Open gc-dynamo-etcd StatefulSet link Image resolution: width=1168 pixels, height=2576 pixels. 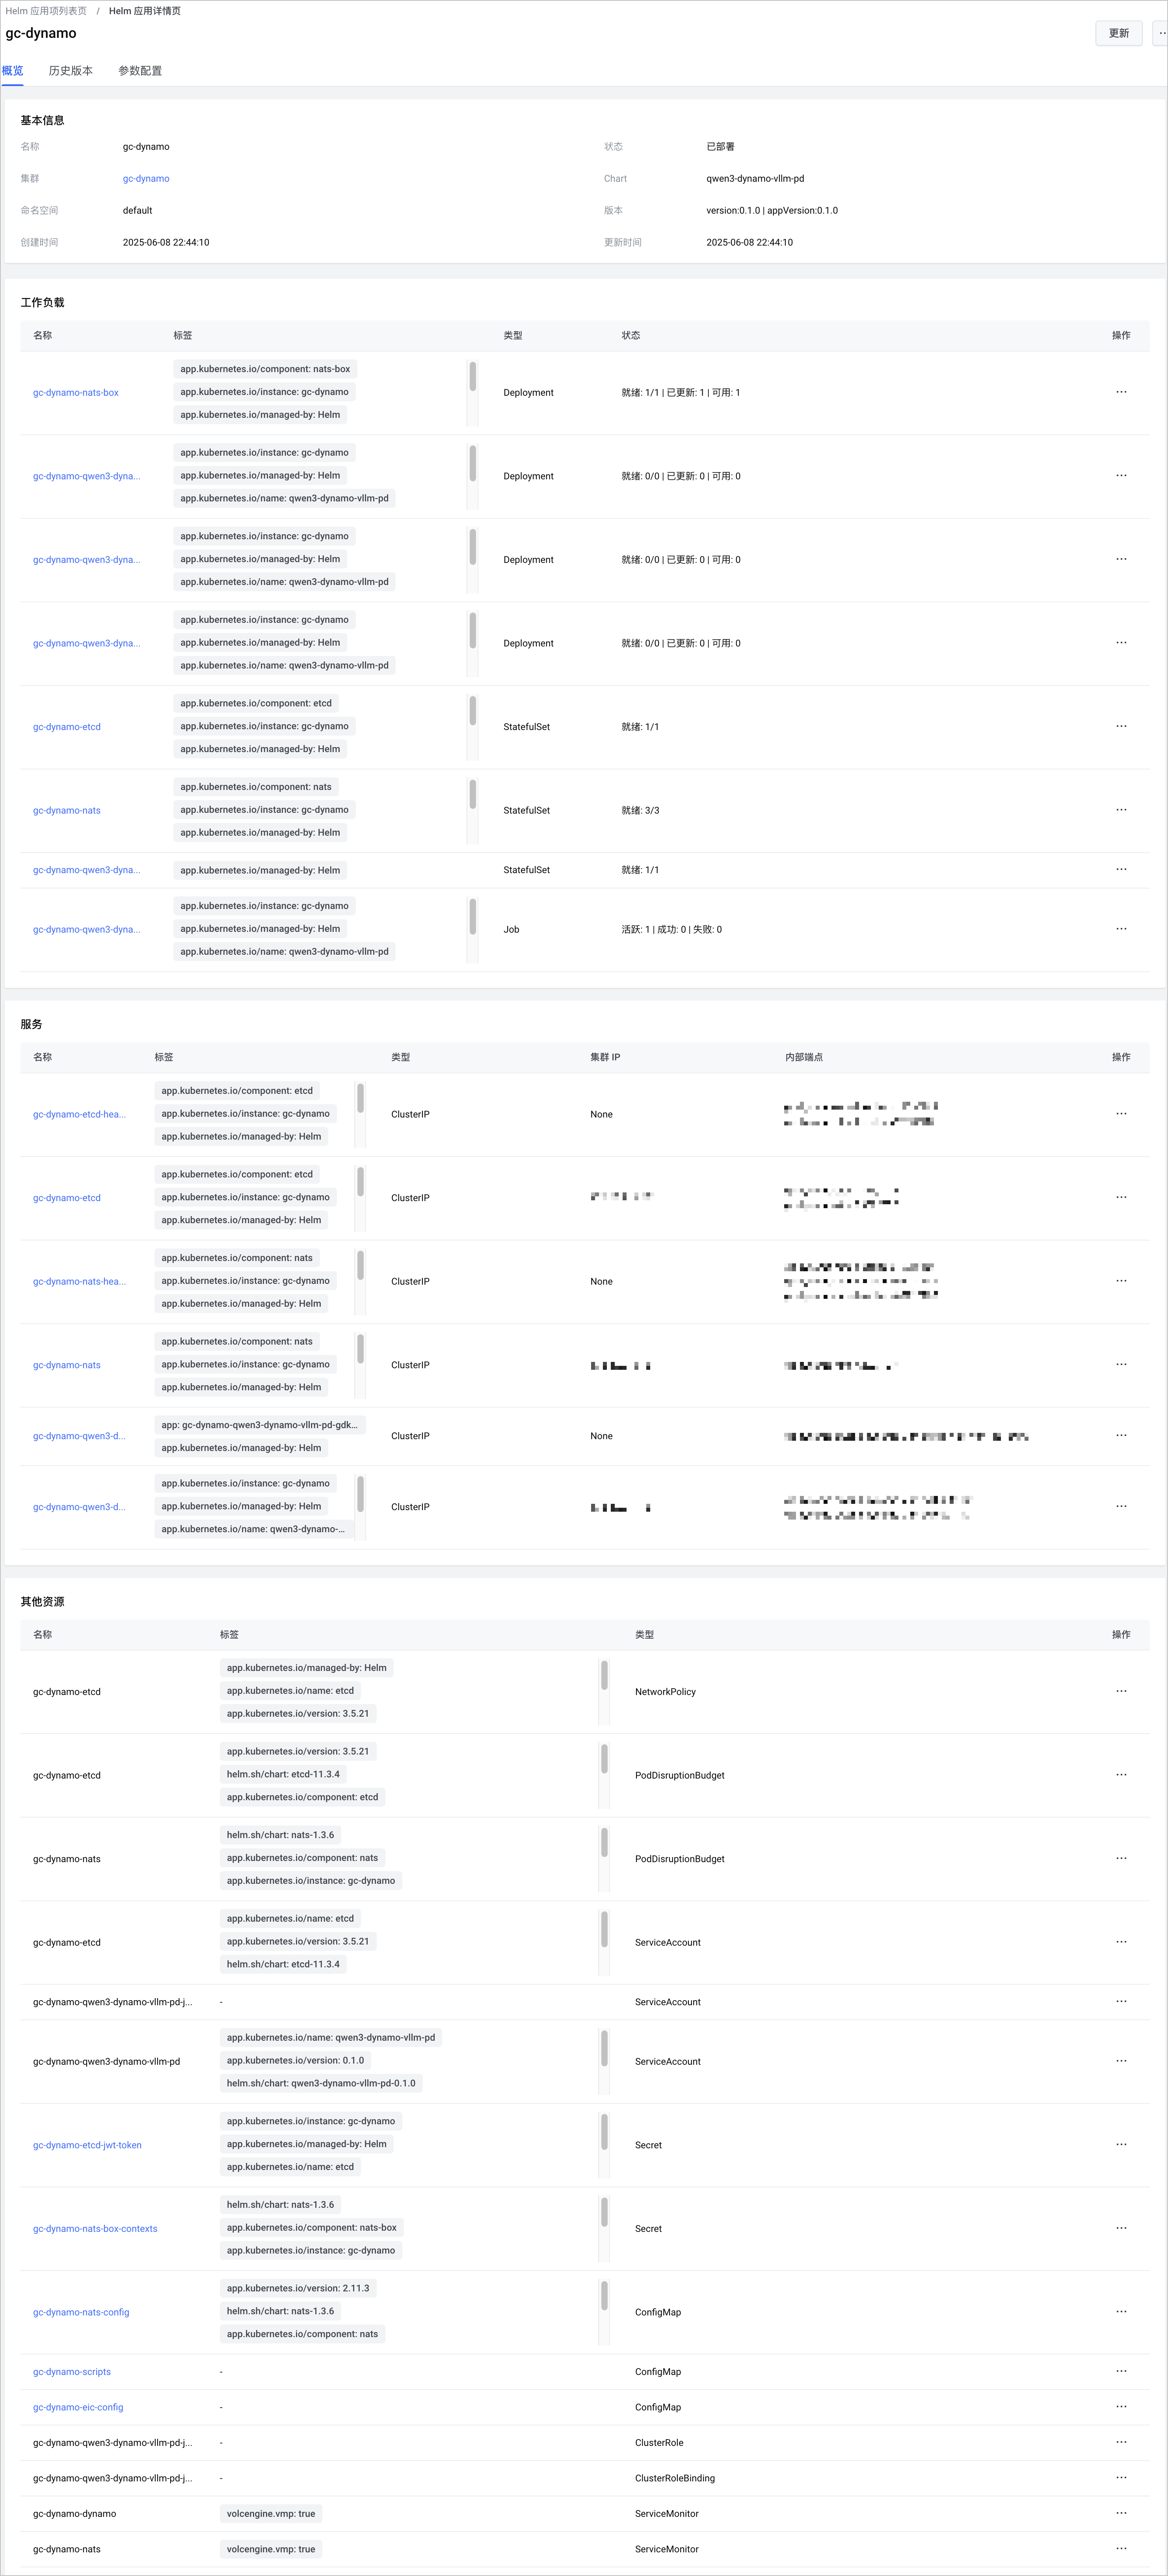pos(67,727)
